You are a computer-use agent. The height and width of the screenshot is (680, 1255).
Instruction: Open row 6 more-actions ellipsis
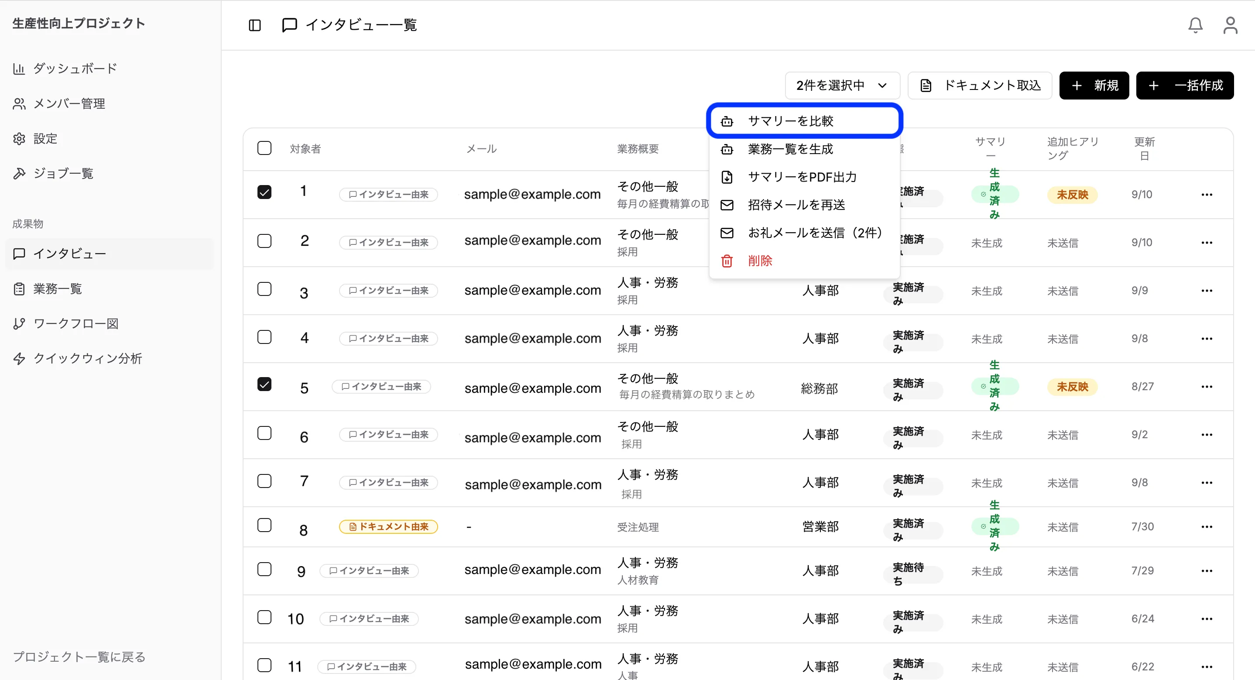pos(1206,435)
